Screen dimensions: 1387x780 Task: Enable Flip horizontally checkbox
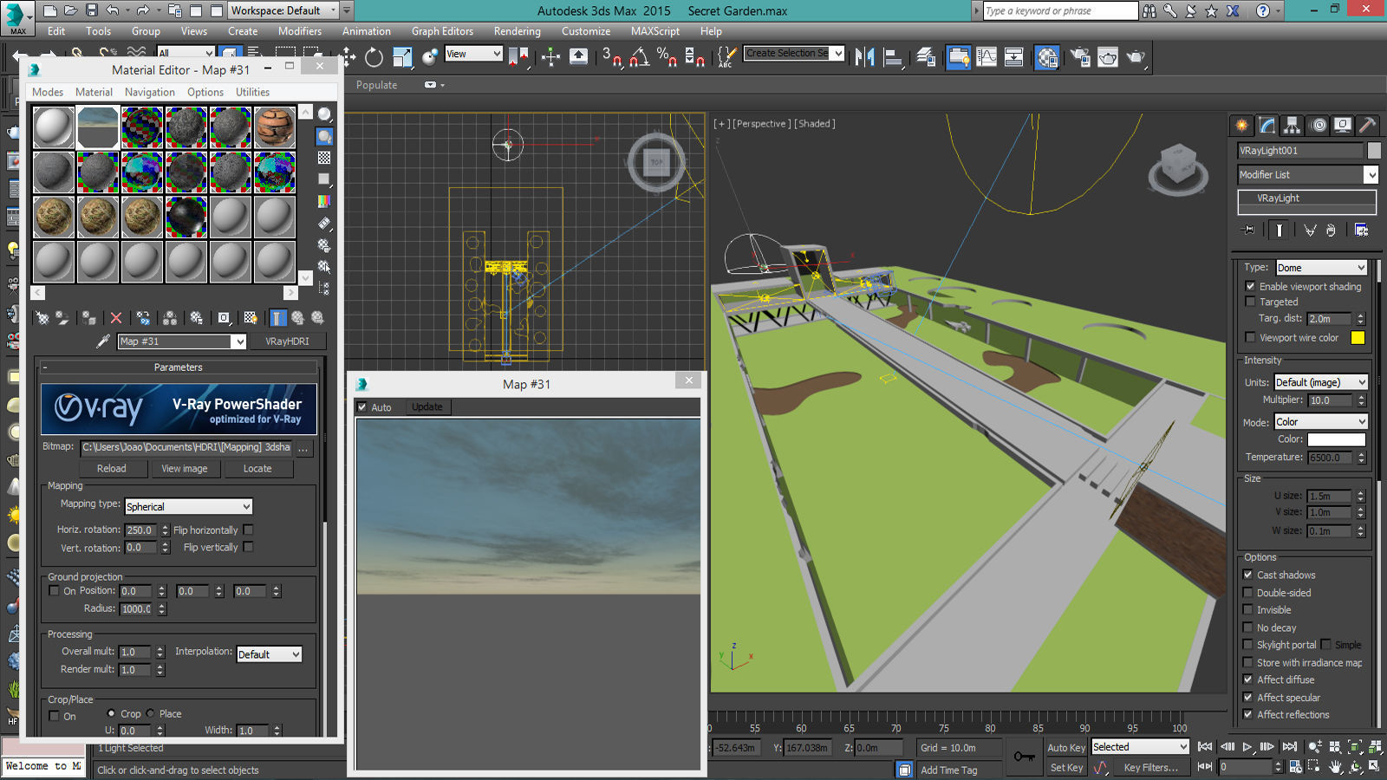249,530
